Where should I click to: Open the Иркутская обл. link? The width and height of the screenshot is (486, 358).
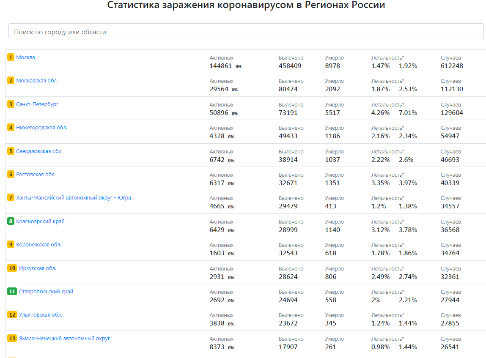pyautogui.click(x=38, y=268)
